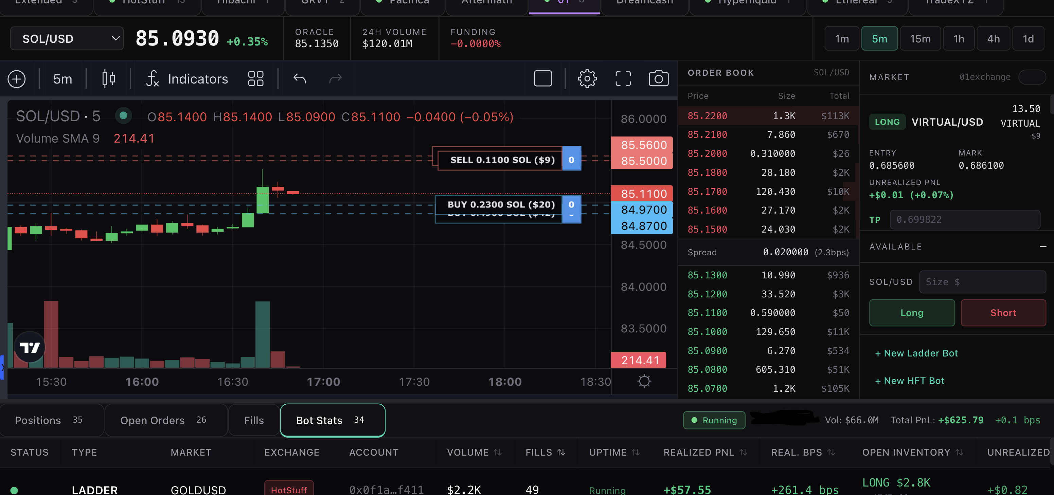Click the Short button
Image resolution: width=1054 pixels, height=495 pixels.
coord(1003,313)
